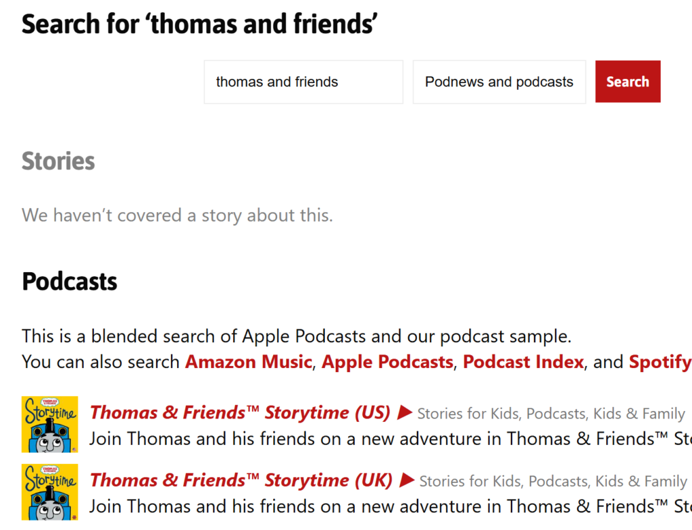692x530 pixels.
Task: Click the "Search for 'thomas and friends'" page title
Action: click(x=199, y=24)
